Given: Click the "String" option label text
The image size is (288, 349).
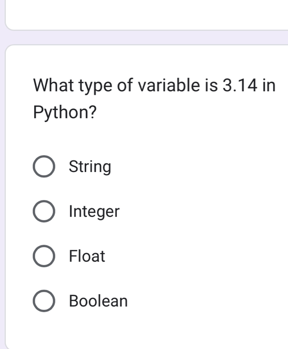Looking at the screenshot, I should point(90,167).
